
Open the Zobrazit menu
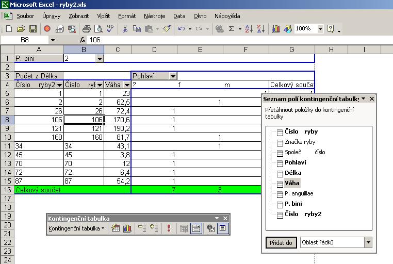79,16
